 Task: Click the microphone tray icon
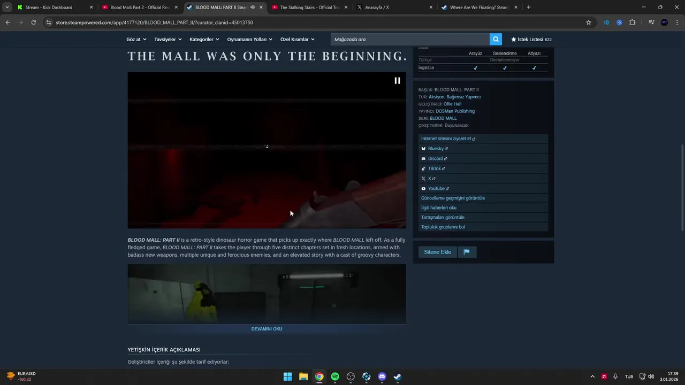click(x=615, y=376)
